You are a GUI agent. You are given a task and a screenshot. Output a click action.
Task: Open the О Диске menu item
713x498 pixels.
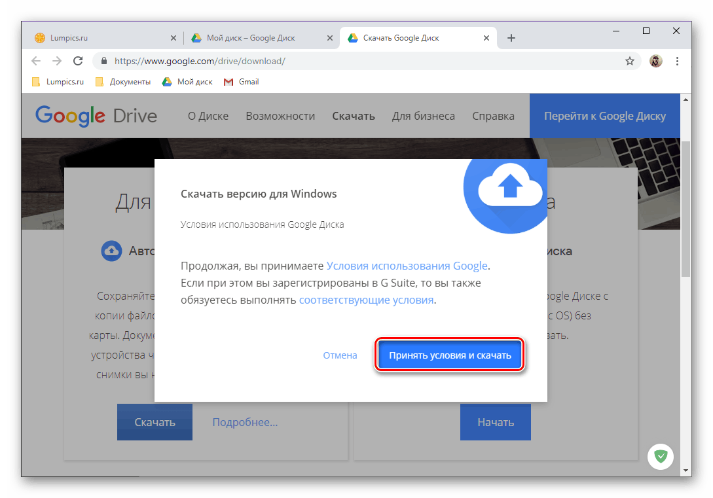tap(208, 116)
